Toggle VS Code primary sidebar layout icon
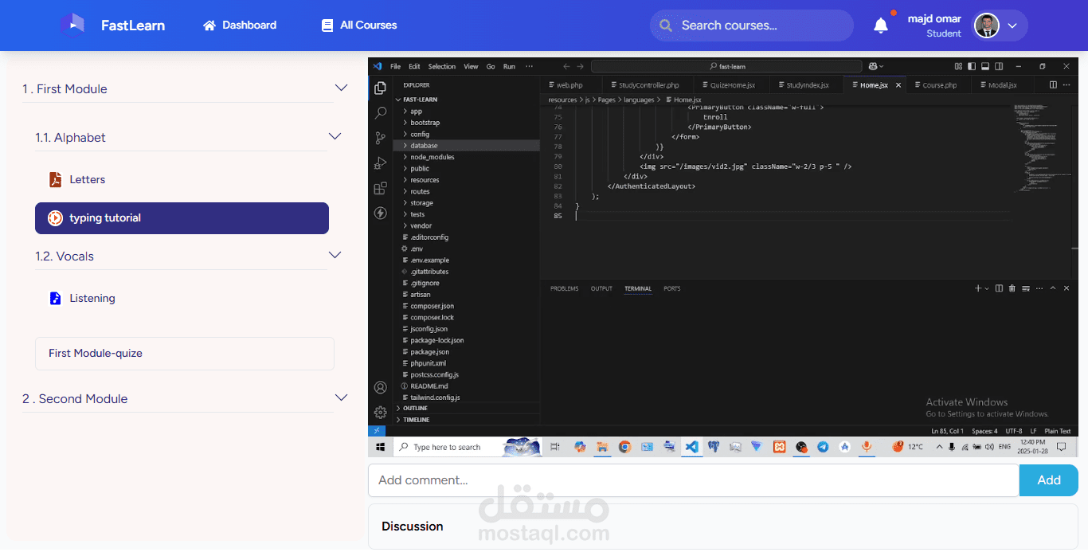 [972, 66]
